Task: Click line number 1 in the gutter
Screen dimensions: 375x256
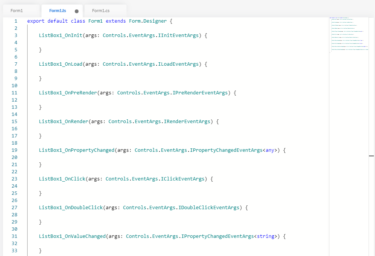Action: pos(16,21)
